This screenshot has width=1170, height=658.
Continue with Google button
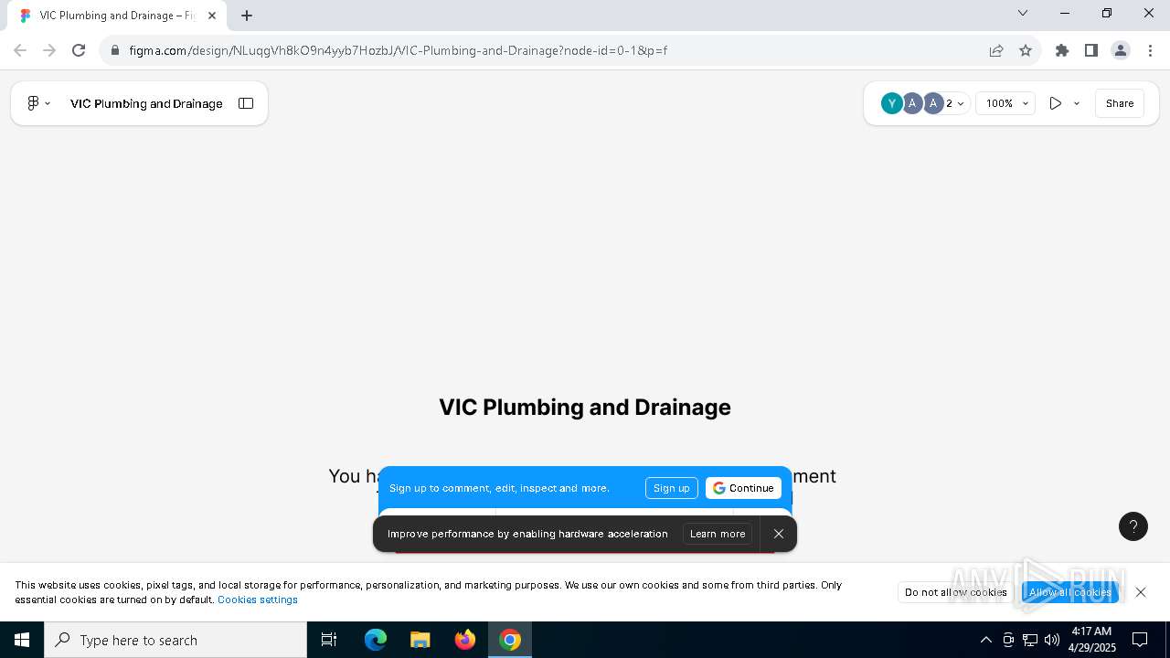coord(743,488)
